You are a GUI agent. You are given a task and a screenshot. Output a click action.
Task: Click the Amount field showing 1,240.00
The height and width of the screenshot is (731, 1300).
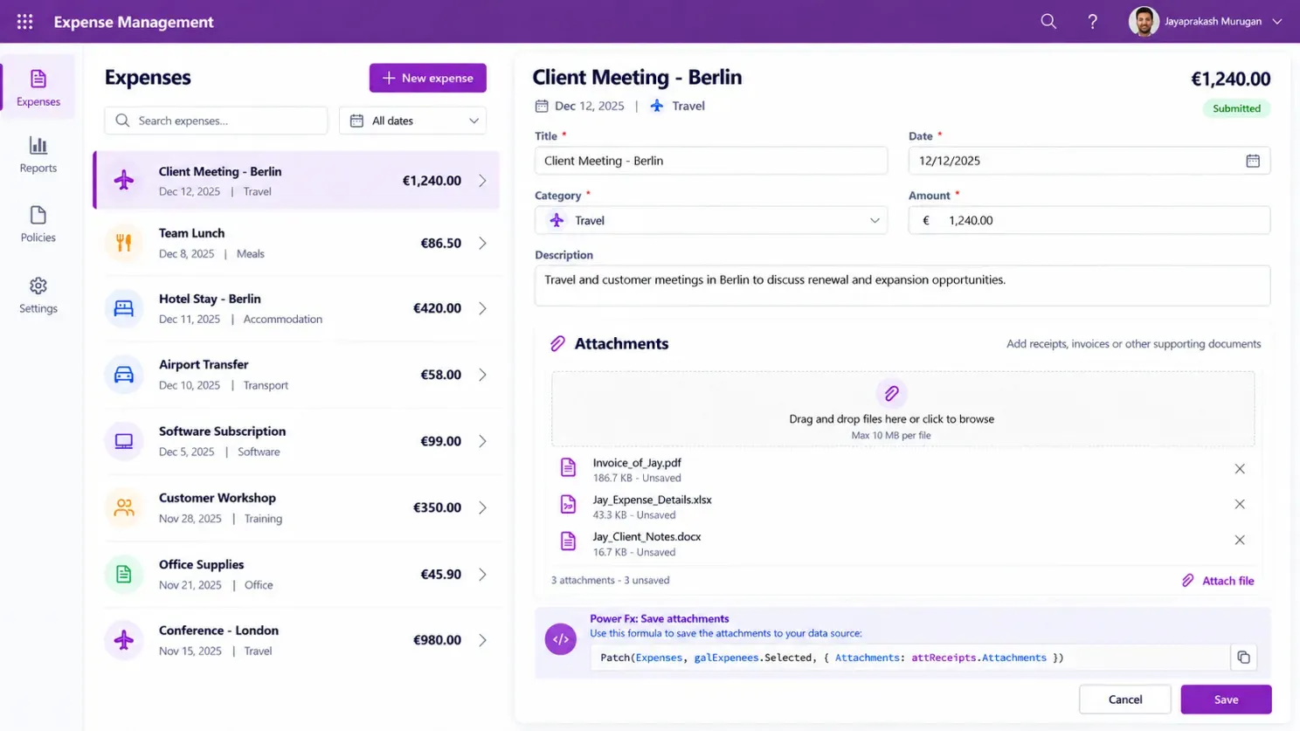[1089, 220]
